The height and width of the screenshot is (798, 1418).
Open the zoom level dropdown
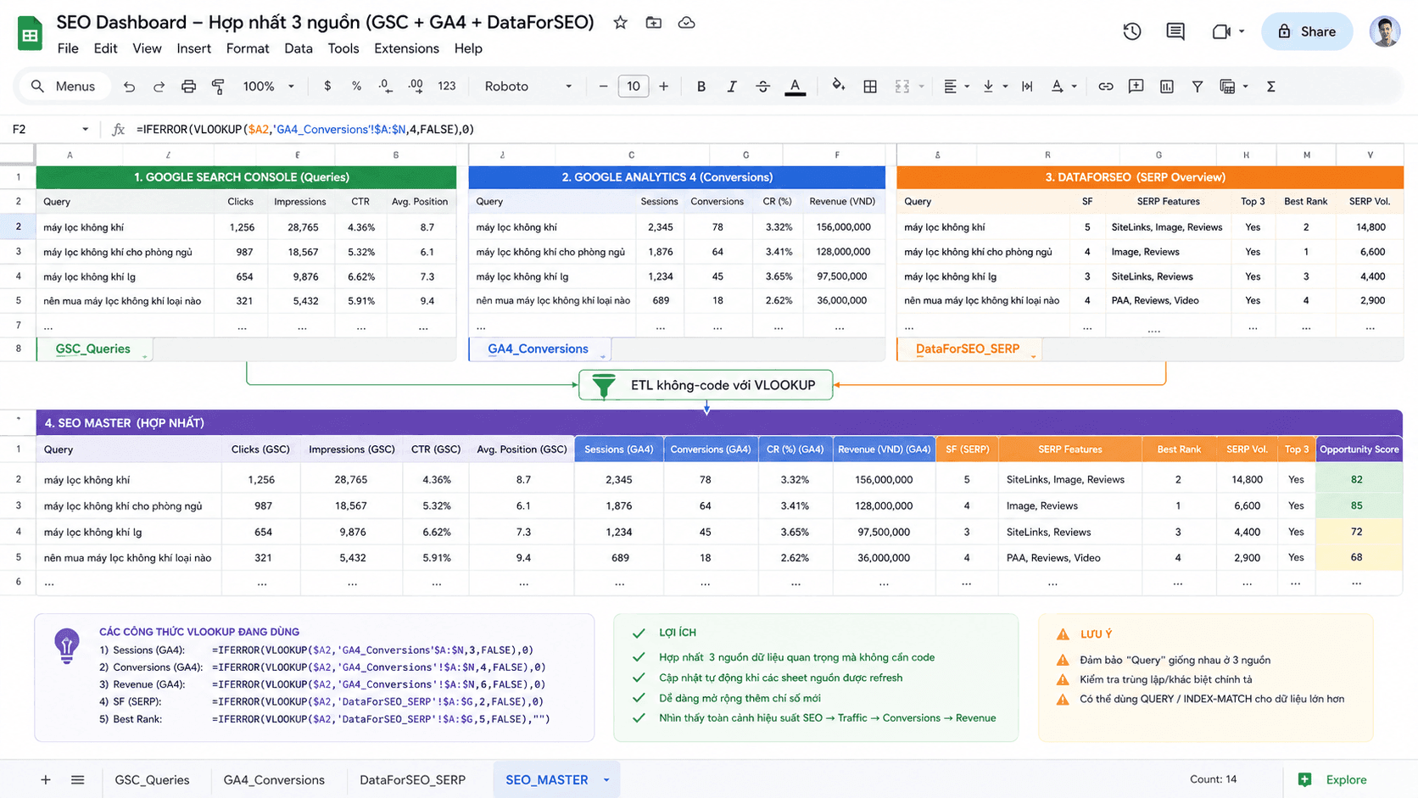pos(268,86)
